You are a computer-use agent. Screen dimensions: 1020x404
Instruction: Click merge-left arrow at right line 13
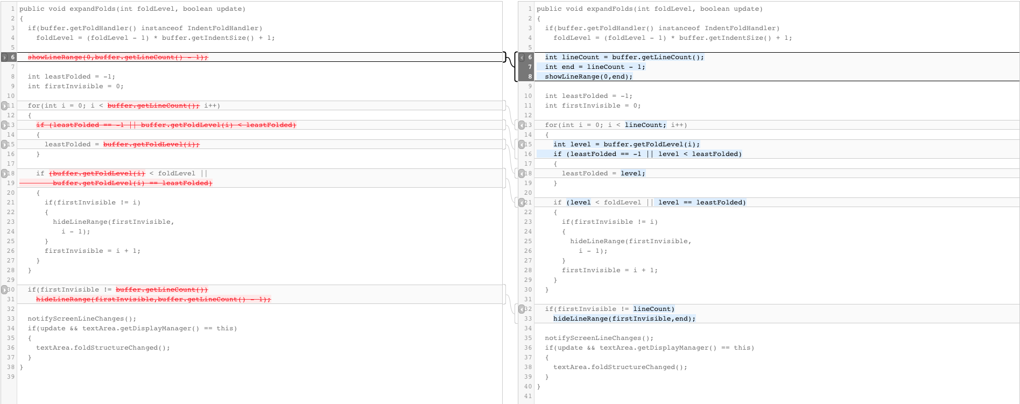point(522,125)
